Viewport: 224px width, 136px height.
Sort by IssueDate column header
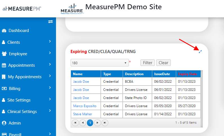(x=164, y=74)
